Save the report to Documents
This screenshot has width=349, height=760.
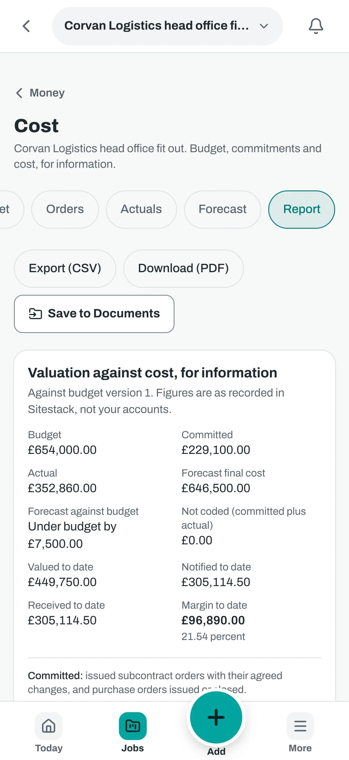click(94, 314)
